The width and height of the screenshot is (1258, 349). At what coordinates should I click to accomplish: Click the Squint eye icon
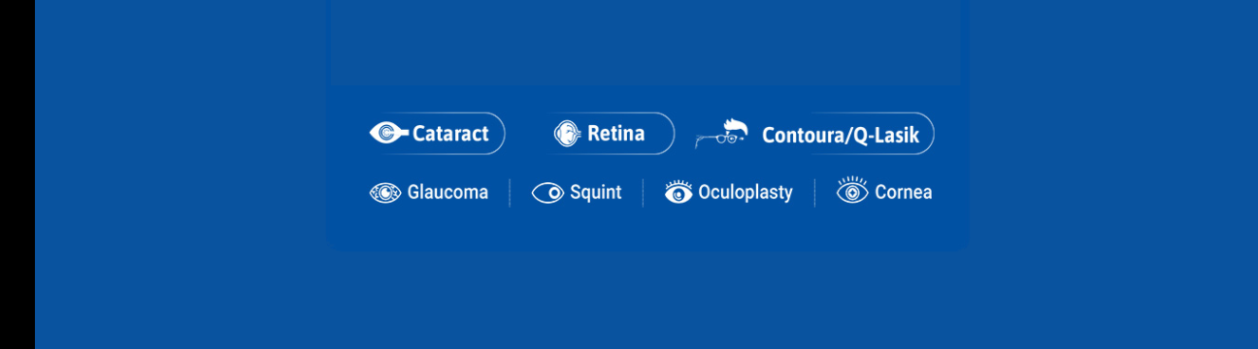tap(548, 193)
